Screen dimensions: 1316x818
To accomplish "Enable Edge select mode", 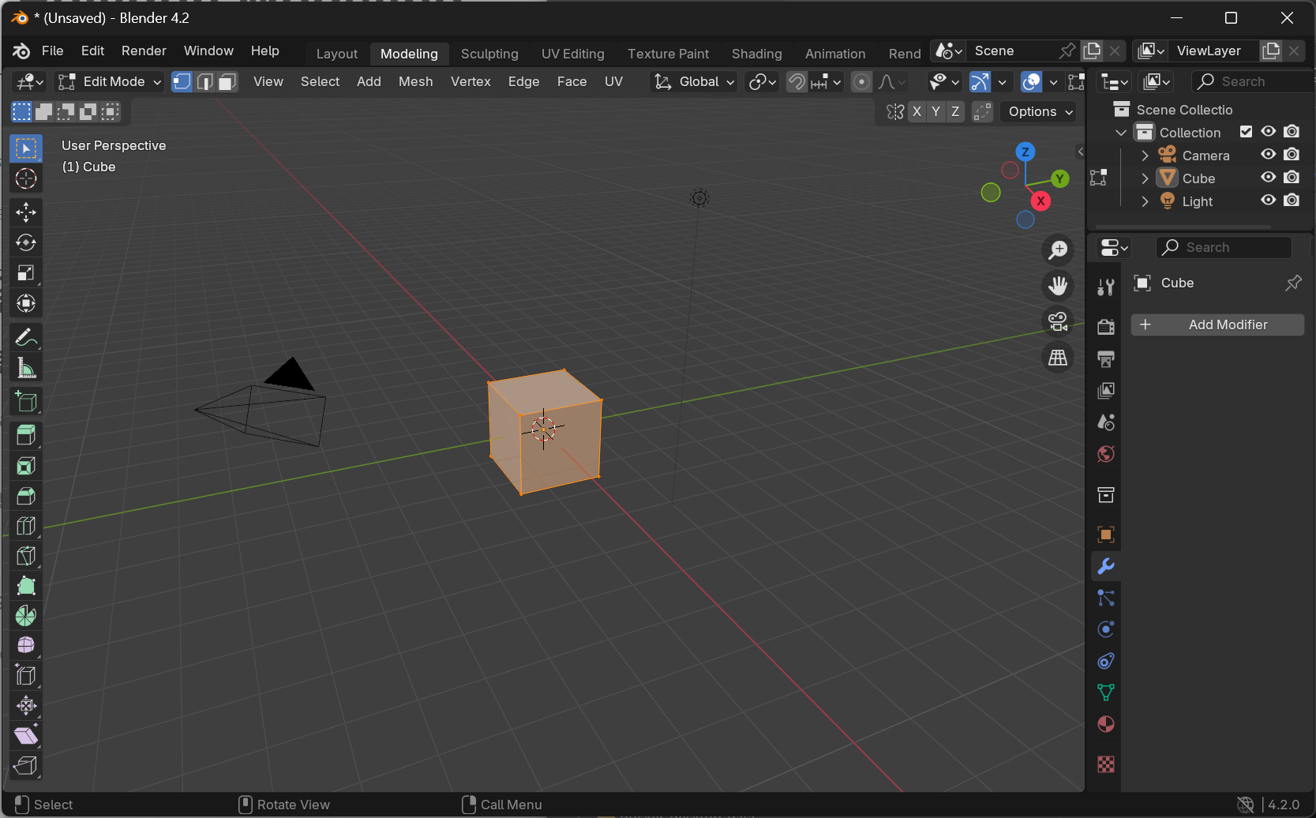I will (205, 81).
